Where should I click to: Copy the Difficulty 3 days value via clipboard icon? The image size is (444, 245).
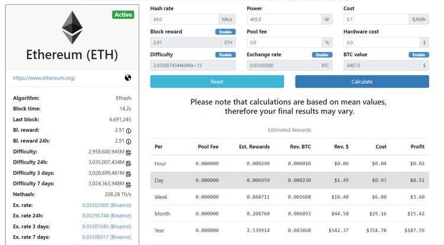coord(128,173)
